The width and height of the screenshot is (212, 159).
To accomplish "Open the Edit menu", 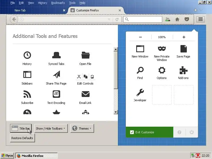I will 21,3.
